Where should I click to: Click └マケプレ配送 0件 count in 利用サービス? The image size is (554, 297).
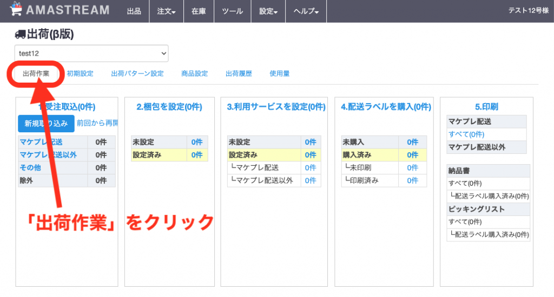pos(311,167)
